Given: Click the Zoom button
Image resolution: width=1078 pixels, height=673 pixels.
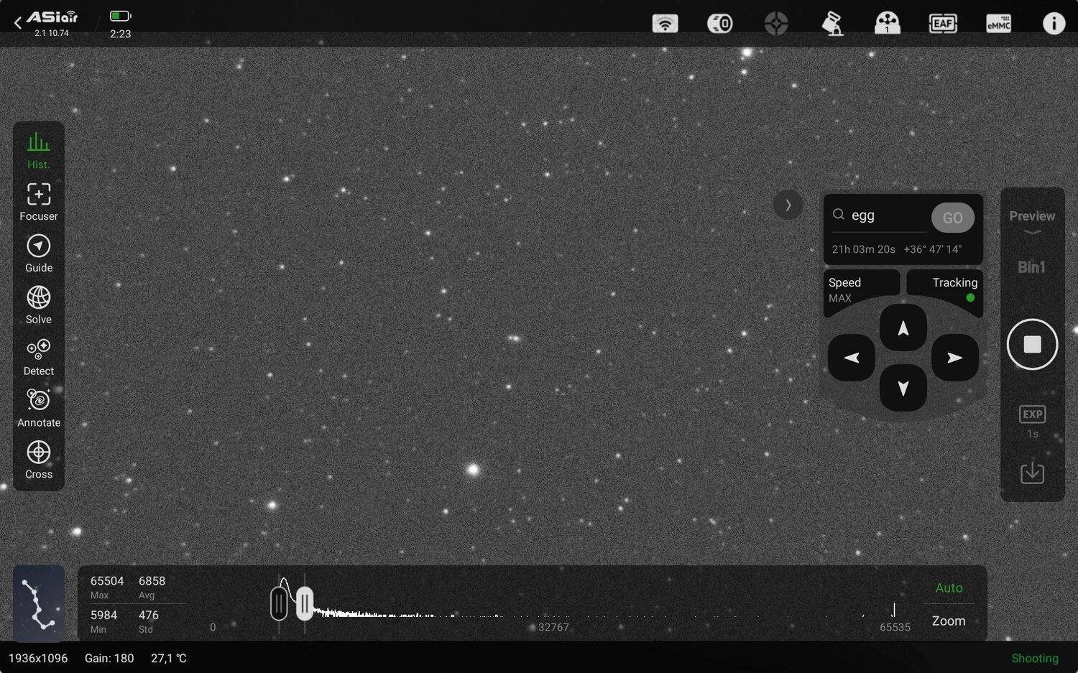Looking at the screenshot, I should click(x=948, y=621).
